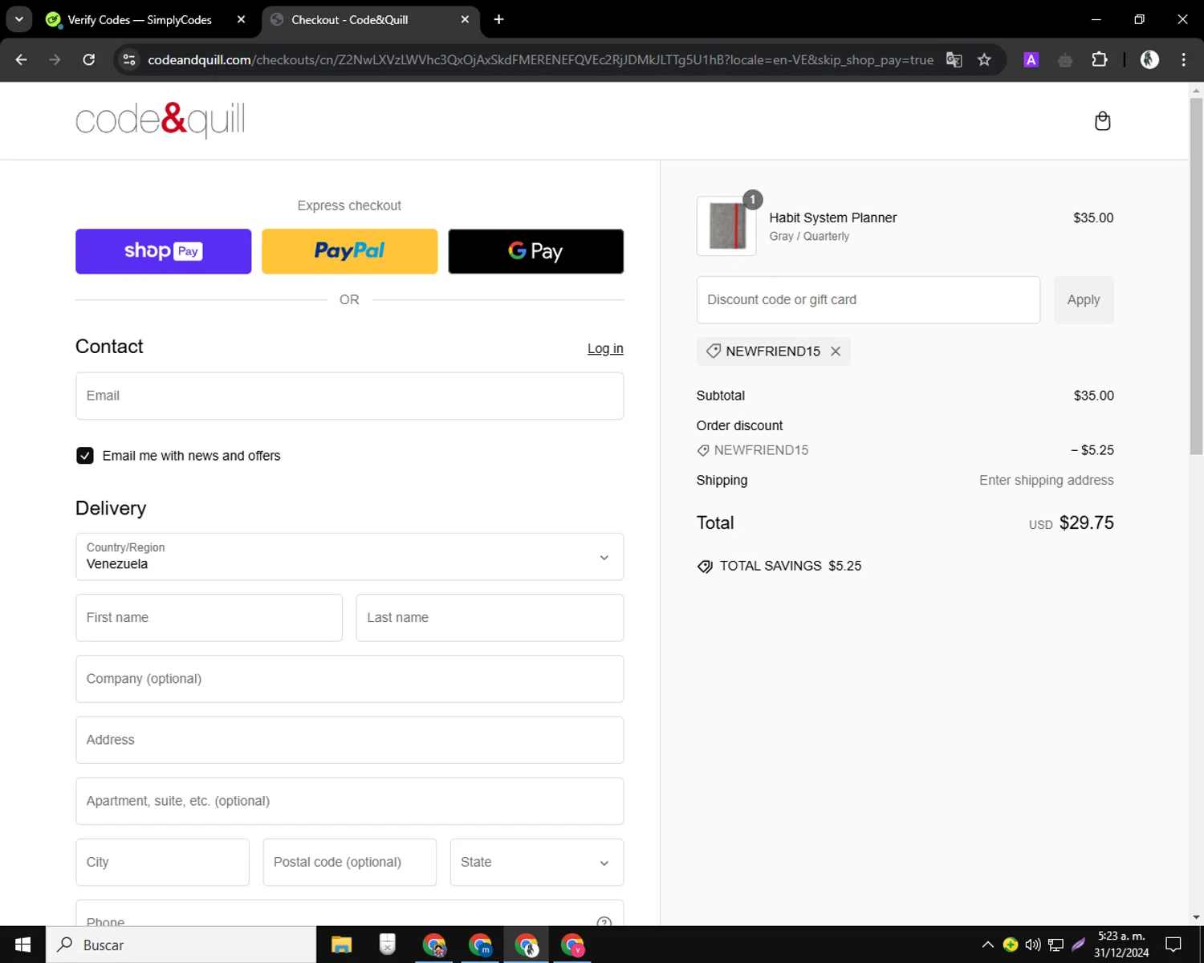Select the Checkout - Code&Quill tab
1204x963 pixels.
pyautogui.click(x=349, y=19)
